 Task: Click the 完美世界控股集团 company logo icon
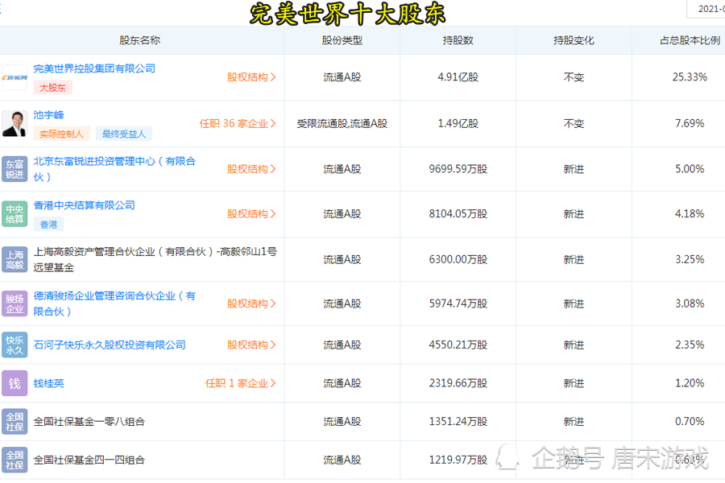click(14, 77)
